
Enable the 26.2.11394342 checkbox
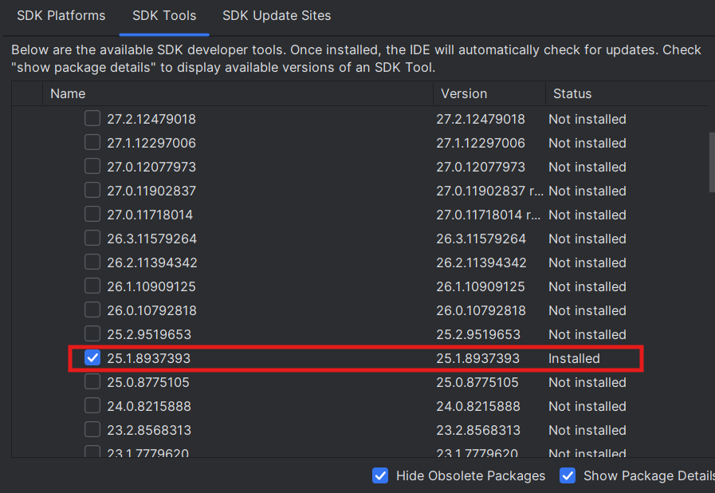[92, 263]
